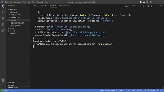The width and height of the screenshot is (164, 92).
Task: Open the Search view in activity bar
Action: (x=3, y=13)
